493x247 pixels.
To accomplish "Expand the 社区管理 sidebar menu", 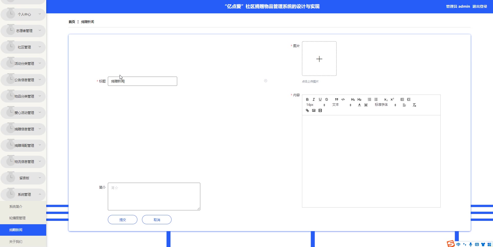I will [23, 47].
